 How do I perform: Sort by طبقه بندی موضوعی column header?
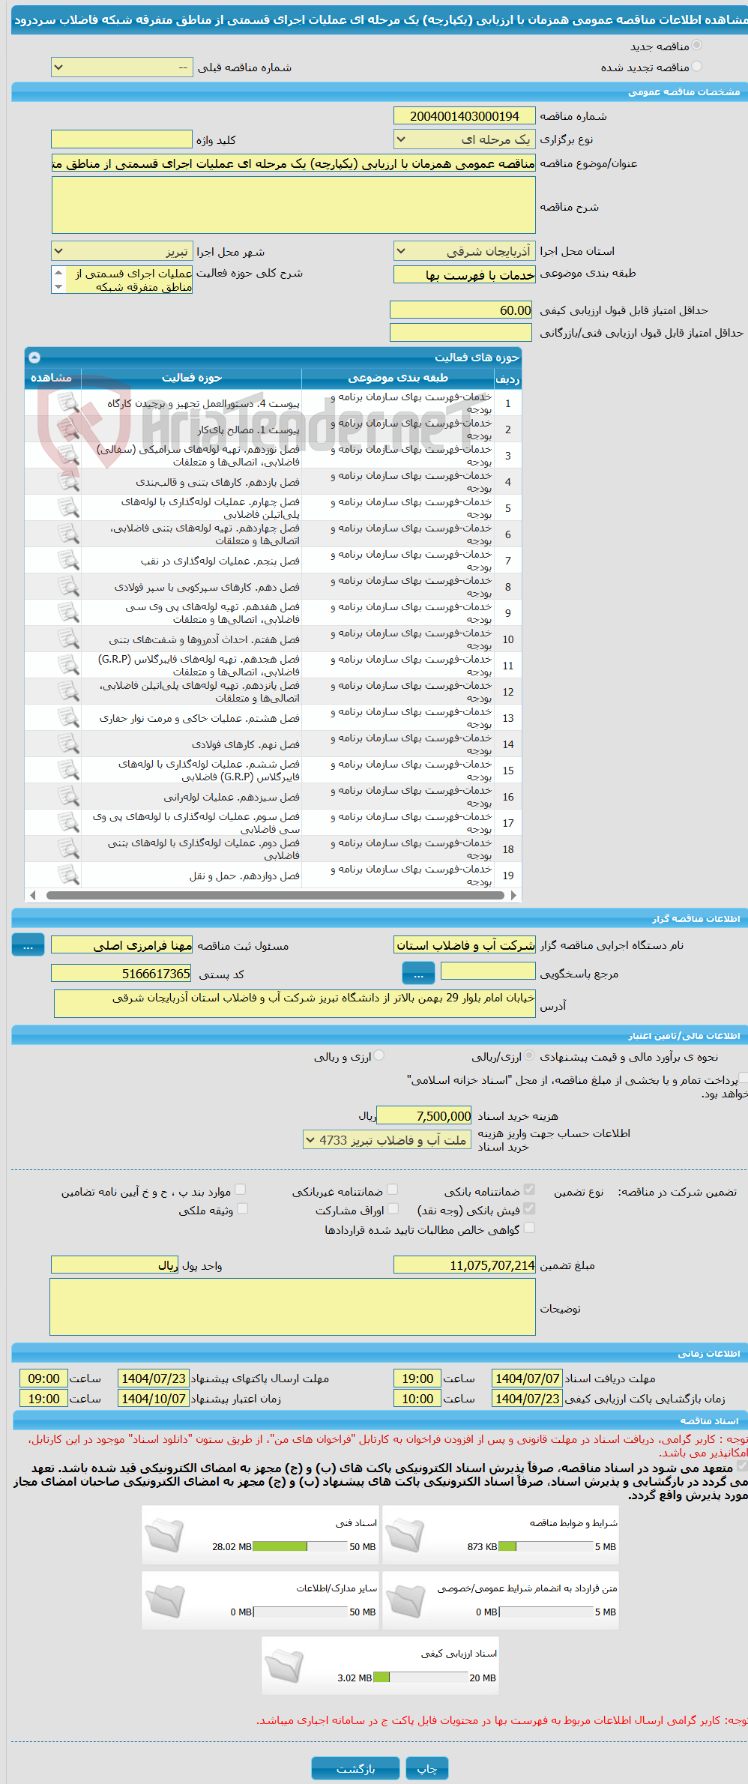398,379
